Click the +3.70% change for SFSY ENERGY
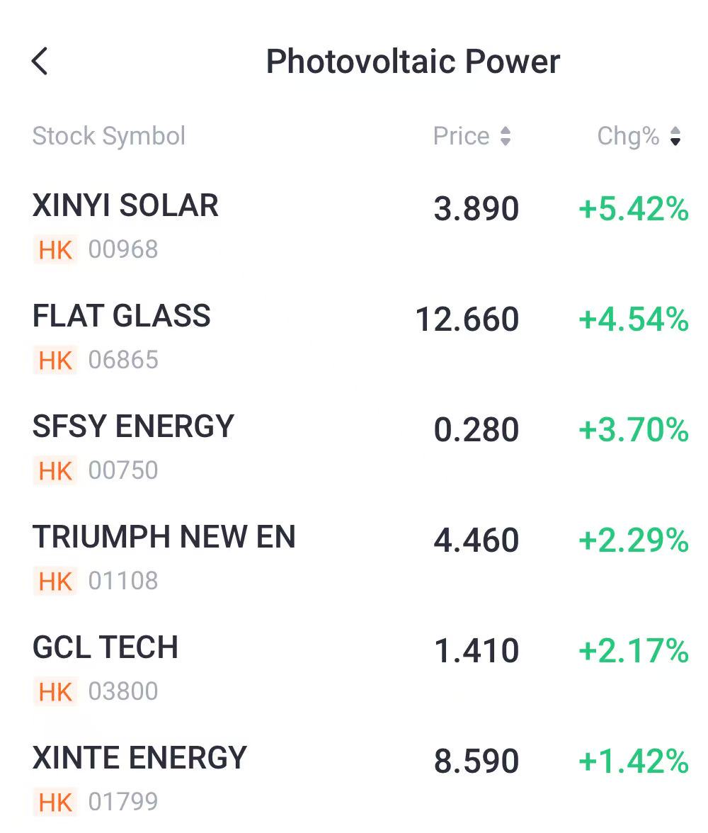 click(634, 430)
